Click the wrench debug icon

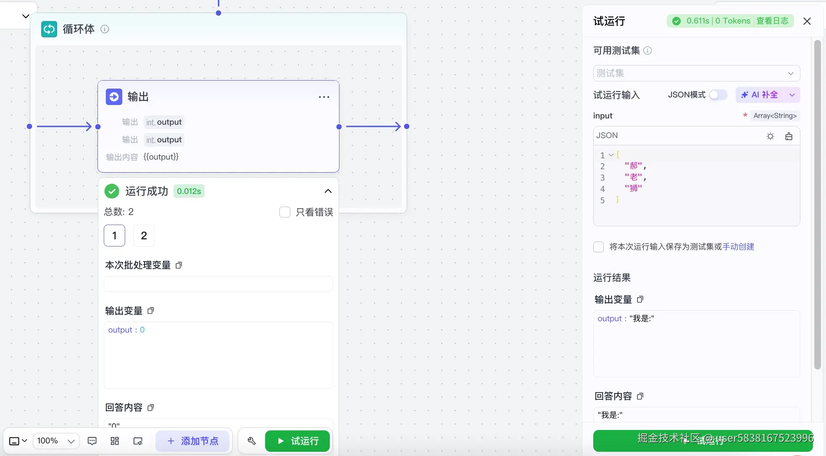pos(252,441)
